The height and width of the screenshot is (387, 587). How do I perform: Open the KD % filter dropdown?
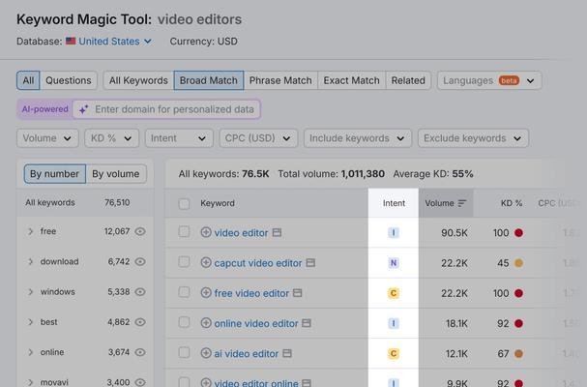click(112, 138)
